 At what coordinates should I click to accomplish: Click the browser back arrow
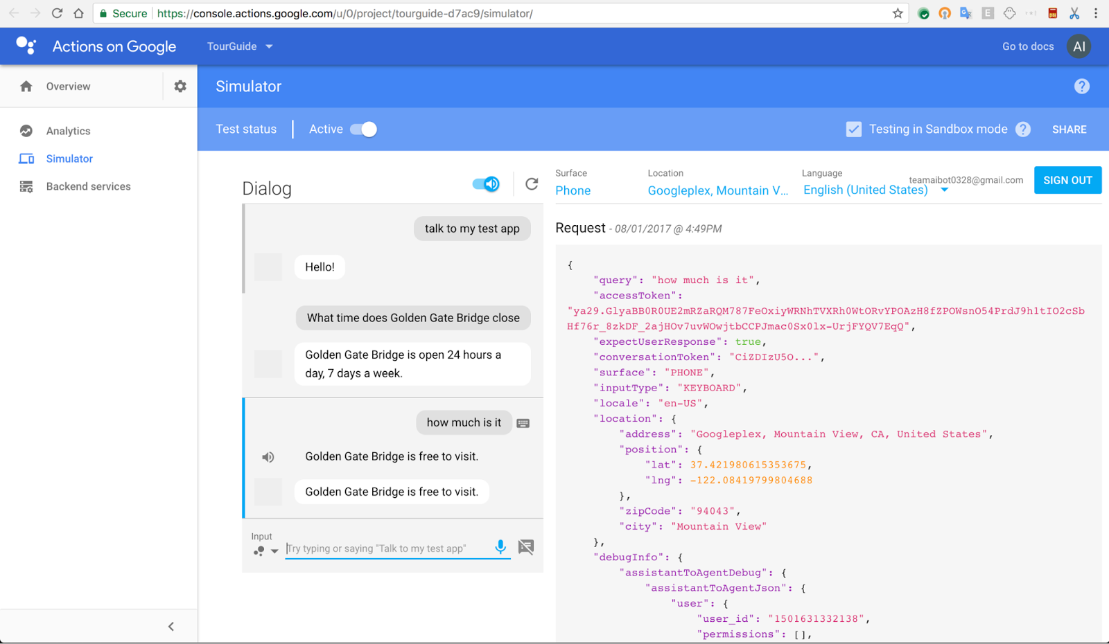[13, 13]
